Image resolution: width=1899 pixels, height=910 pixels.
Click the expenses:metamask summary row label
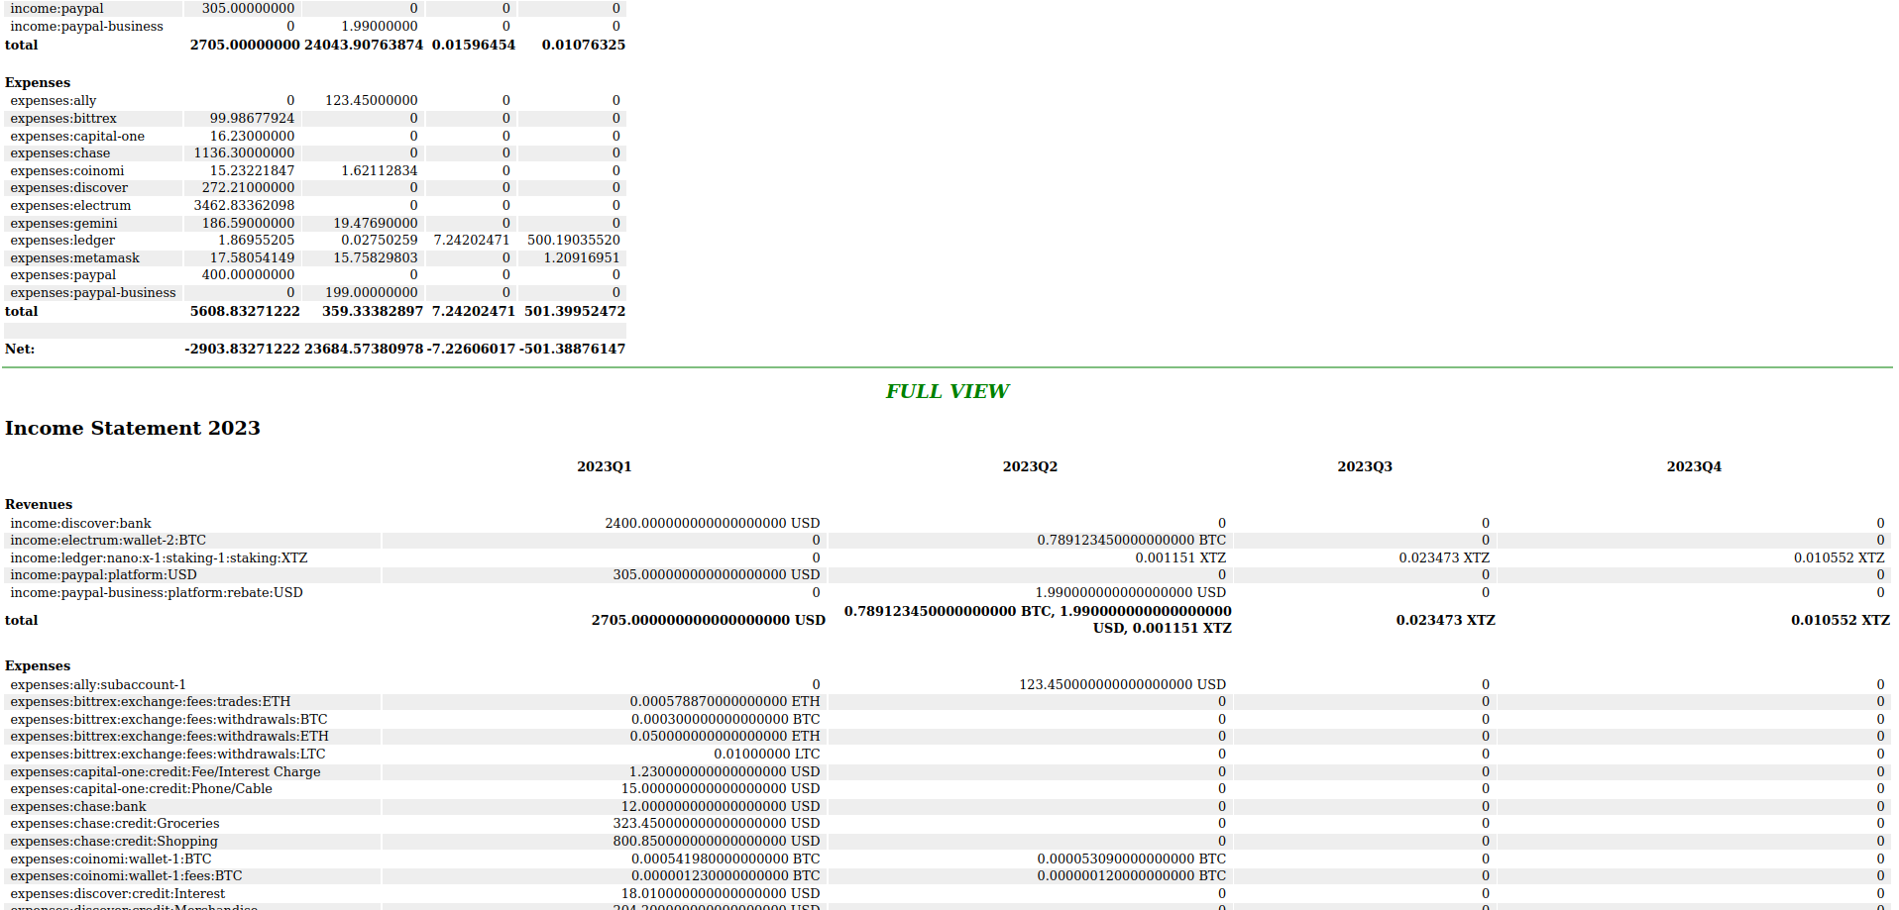[75, 258]
